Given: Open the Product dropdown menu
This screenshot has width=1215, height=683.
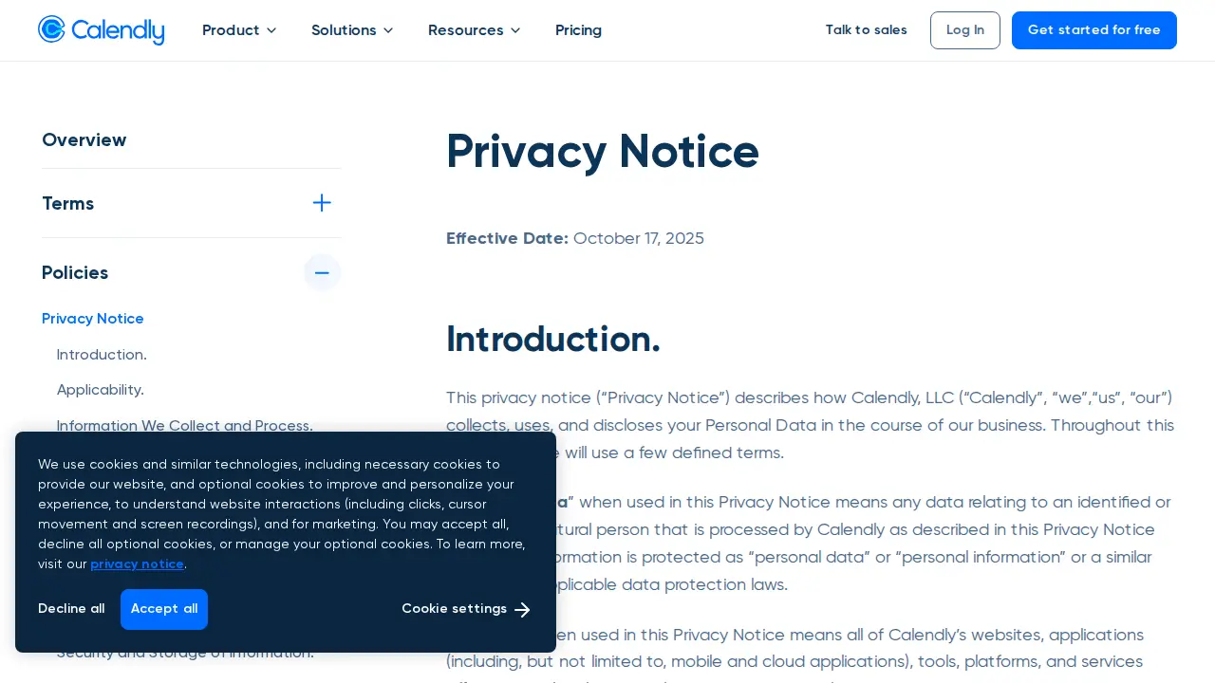Looking at the screenshot, I should (x=239, y=30).
